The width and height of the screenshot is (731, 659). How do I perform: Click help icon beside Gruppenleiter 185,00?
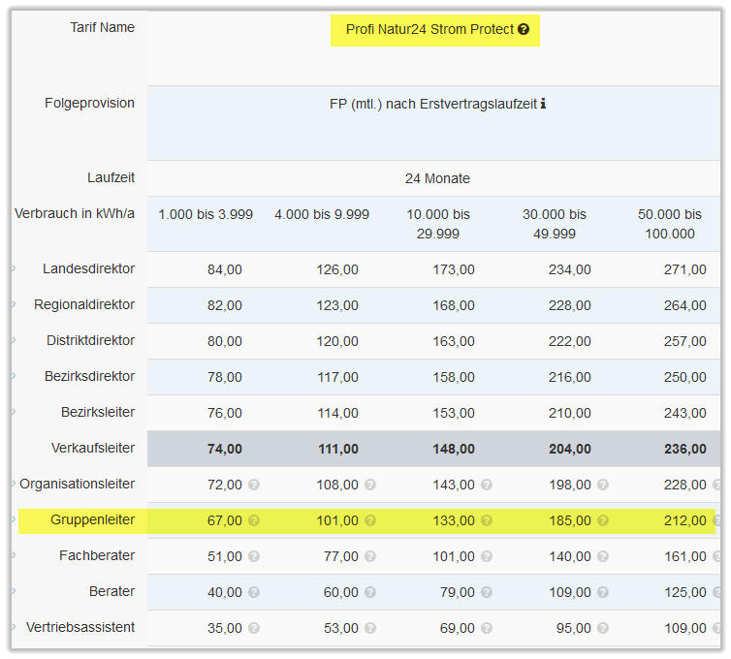point(603,520)
